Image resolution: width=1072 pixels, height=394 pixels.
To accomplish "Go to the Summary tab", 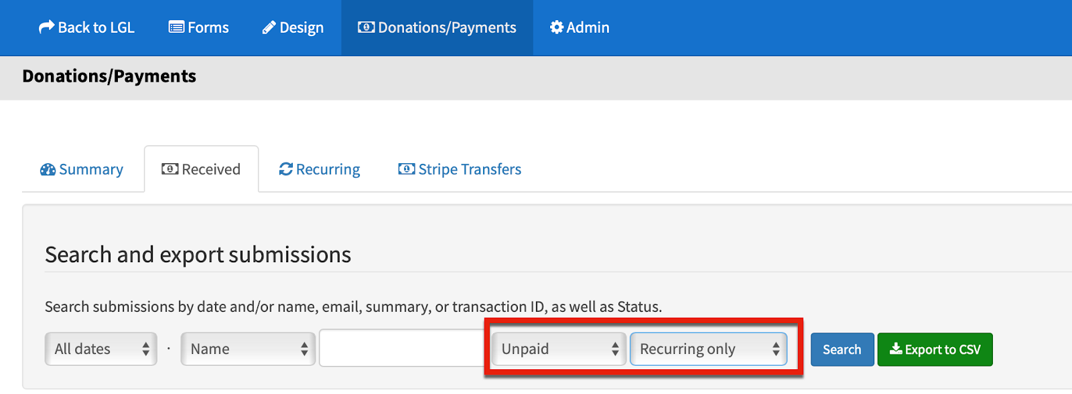I will tap(82, 169).
